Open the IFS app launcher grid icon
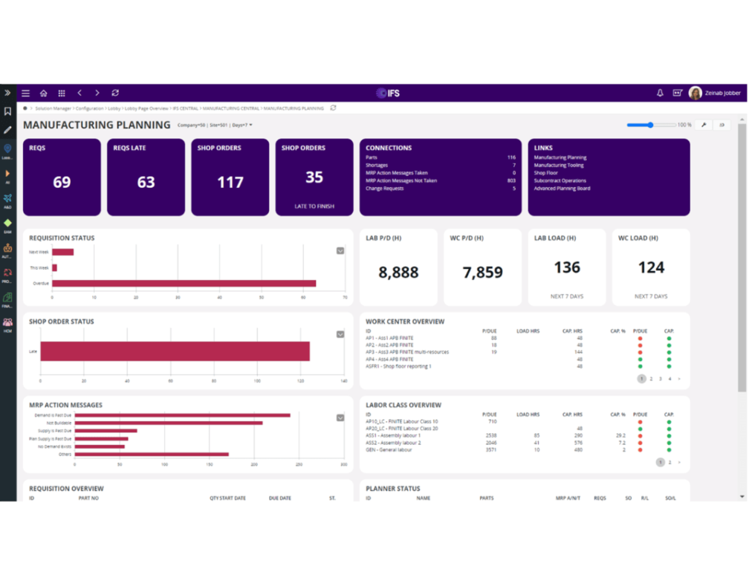This screenshot has width=749, height=586. [x=62, y=93]
